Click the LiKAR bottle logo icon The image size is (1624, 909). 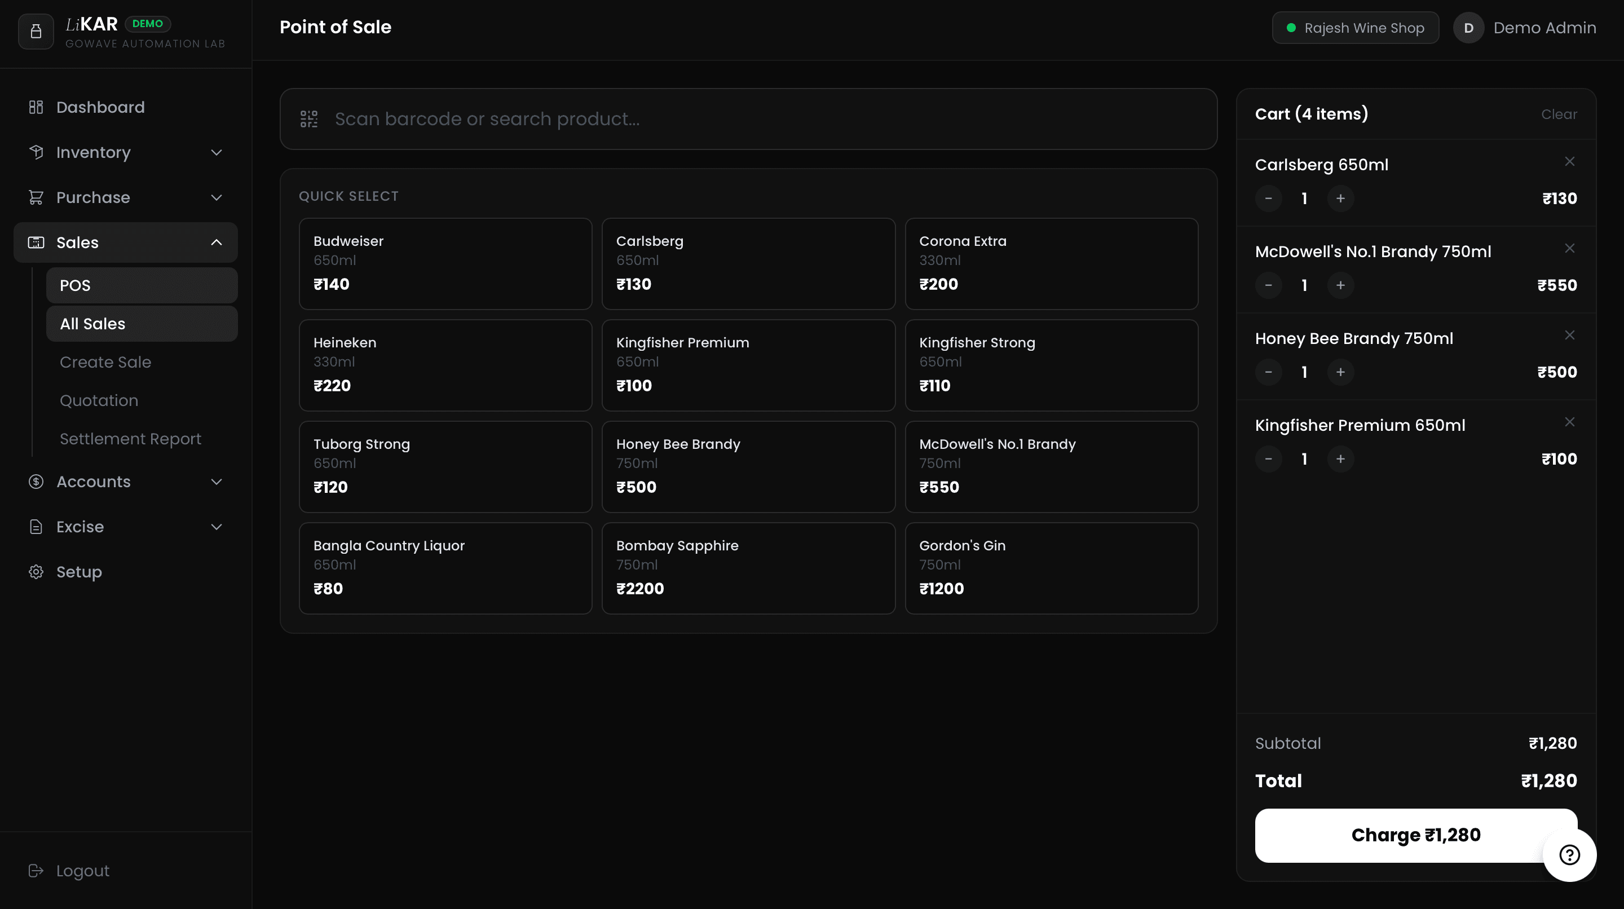click(36, 32)
